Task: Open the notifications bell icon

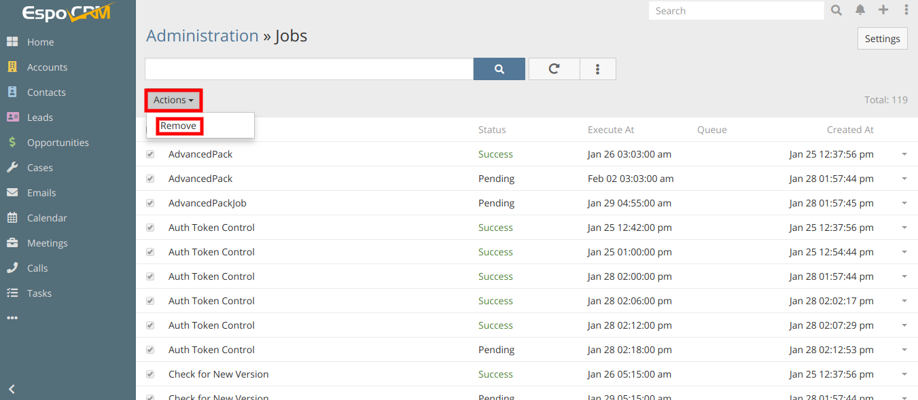Action: click(860, 10)
